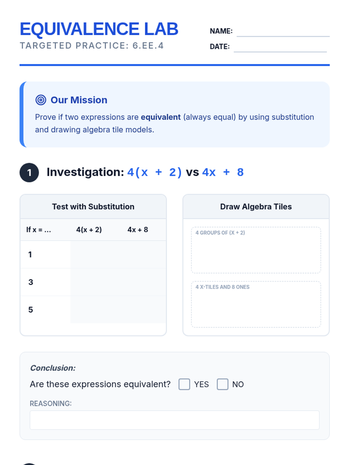Click the blue 4x + 8 expression in heading

point(223,172)
